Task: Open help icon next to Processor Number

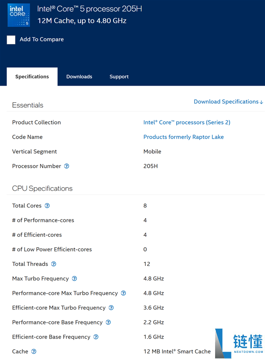Action: (66, 166)
